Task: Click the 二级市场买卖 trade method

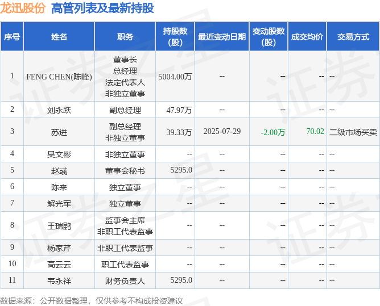Action: click(x=353, y=132)
